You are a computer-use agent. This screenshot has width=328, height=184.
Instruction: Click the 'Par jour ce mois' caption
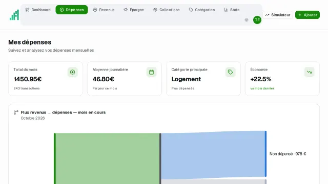click(105, 88)
